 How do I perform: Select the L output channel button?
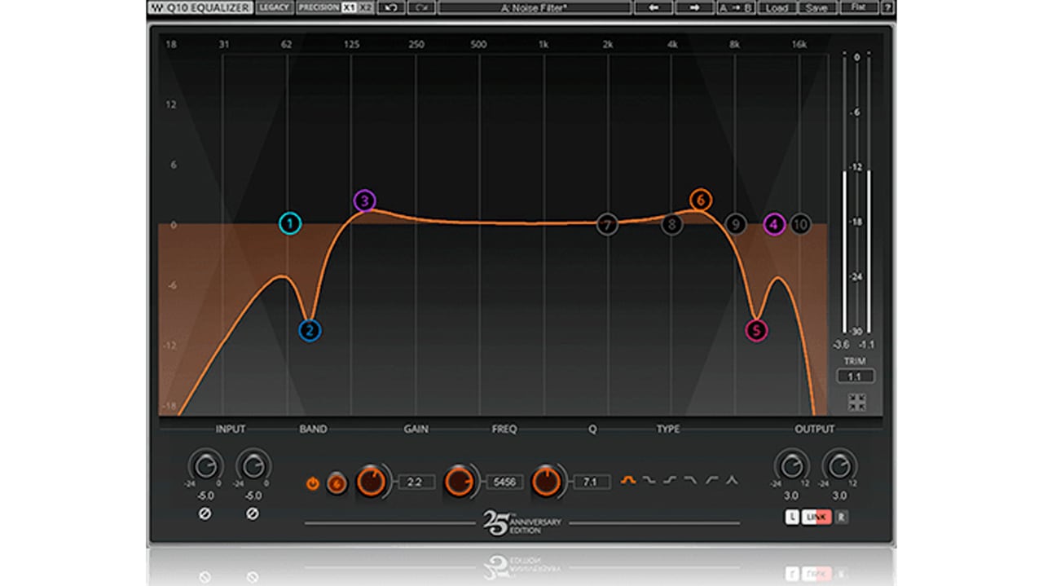point(792,517)
